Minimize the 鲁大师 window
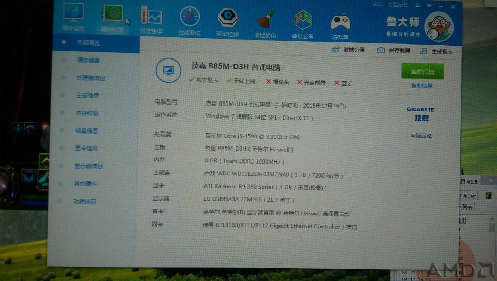This screenshot has width=497, height=281. 441,6
